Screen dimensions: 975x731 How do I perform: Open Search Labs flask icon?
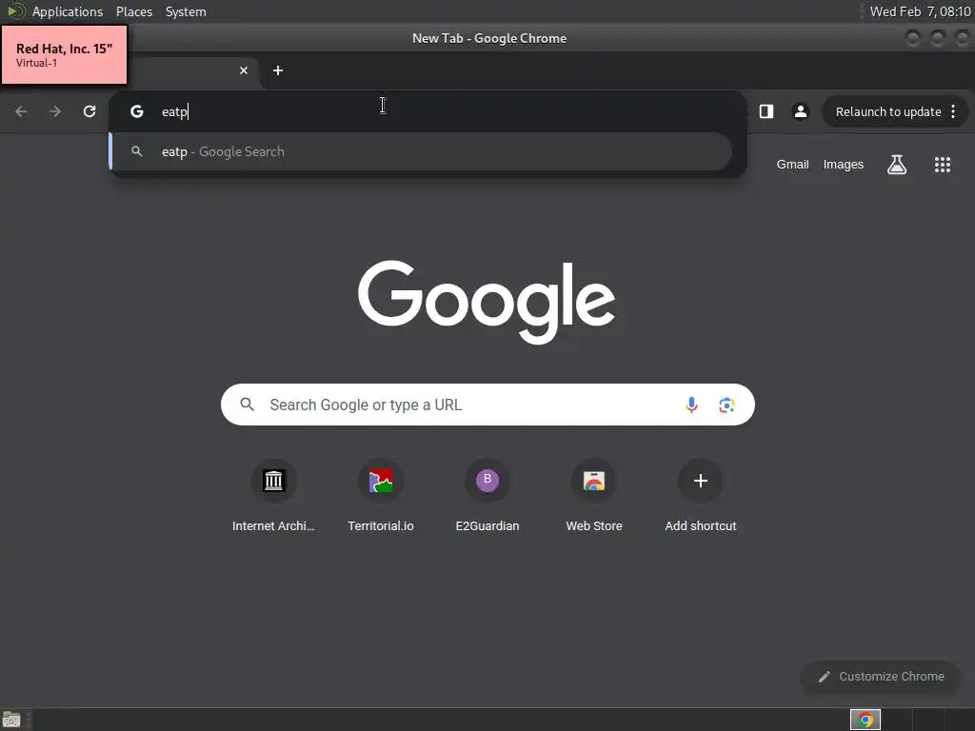click(x=897, y=164)
